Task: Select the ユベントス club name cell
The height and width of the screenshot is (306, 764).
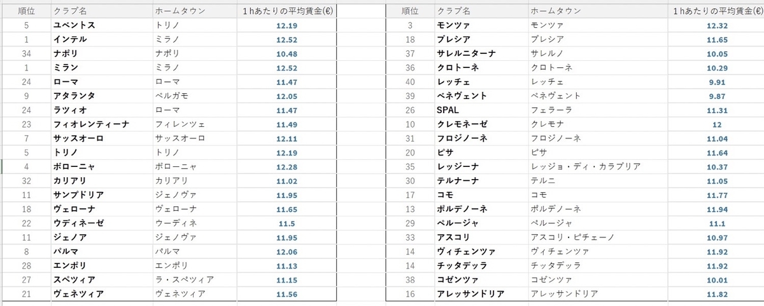Action: (x=75, y=25)
